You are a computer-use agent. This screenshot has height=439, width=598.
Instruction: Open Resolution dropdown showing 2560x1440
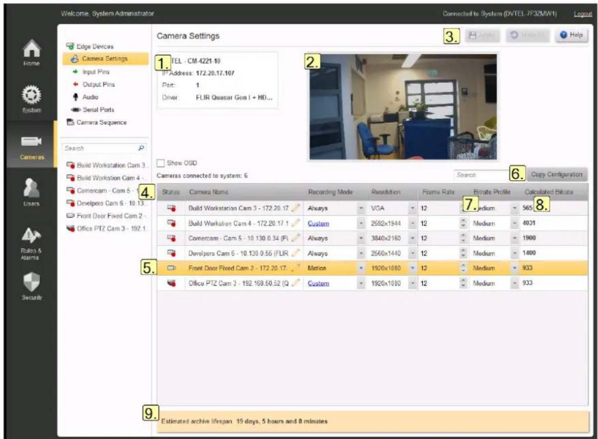(x=412, y=253)
